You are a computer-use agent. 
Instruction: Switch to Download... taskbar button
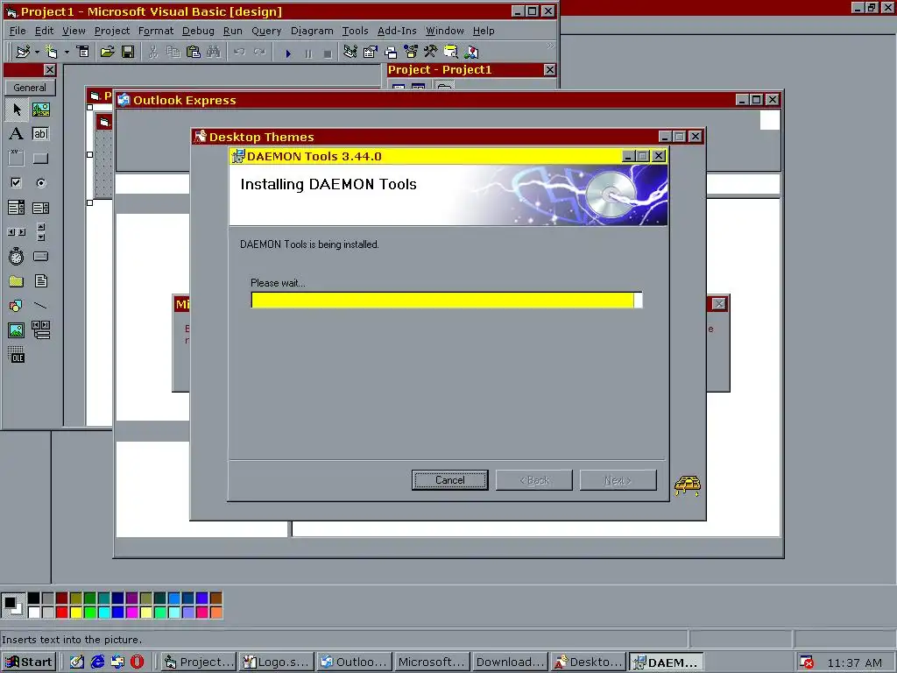click(x=511, y=662)
